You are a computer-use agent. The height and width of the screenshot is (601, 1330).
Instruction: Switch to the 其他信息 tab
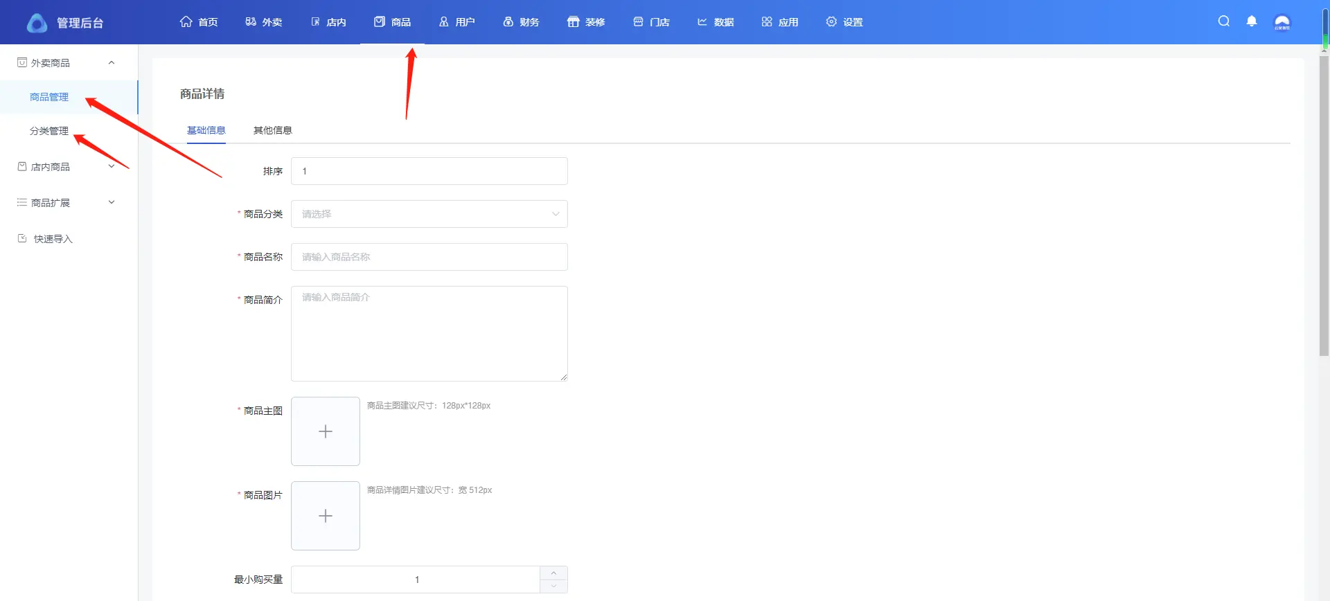[x=273, y=130]
